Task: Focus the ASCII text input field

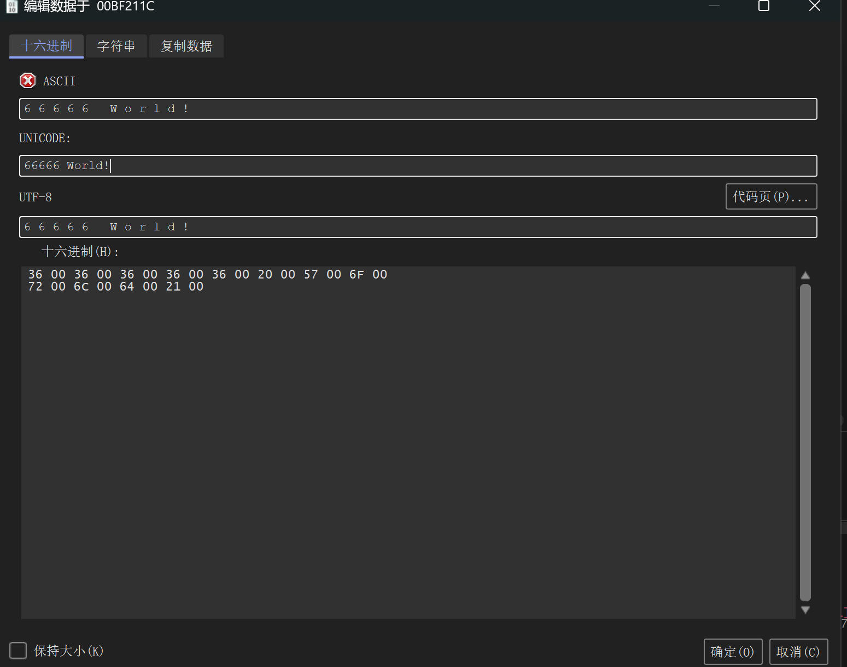Action: 418,109
